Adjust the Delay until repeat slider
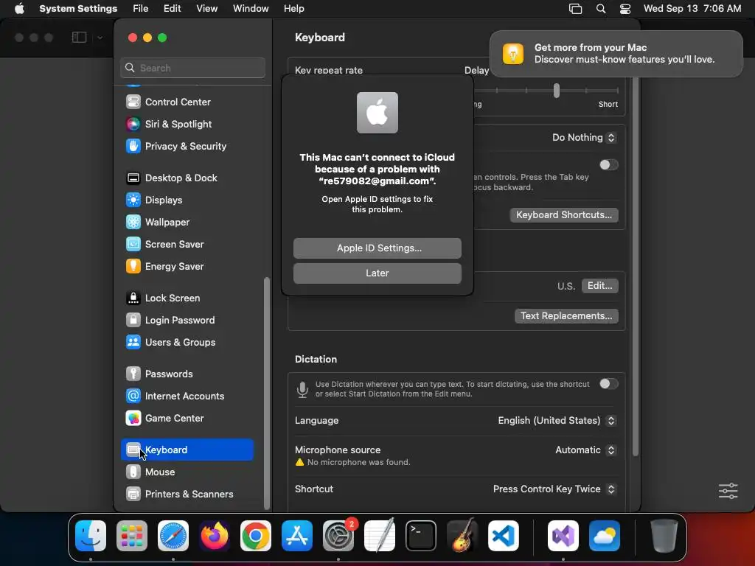The width and height of the screenshot is (755, 566). click(557, 91)
